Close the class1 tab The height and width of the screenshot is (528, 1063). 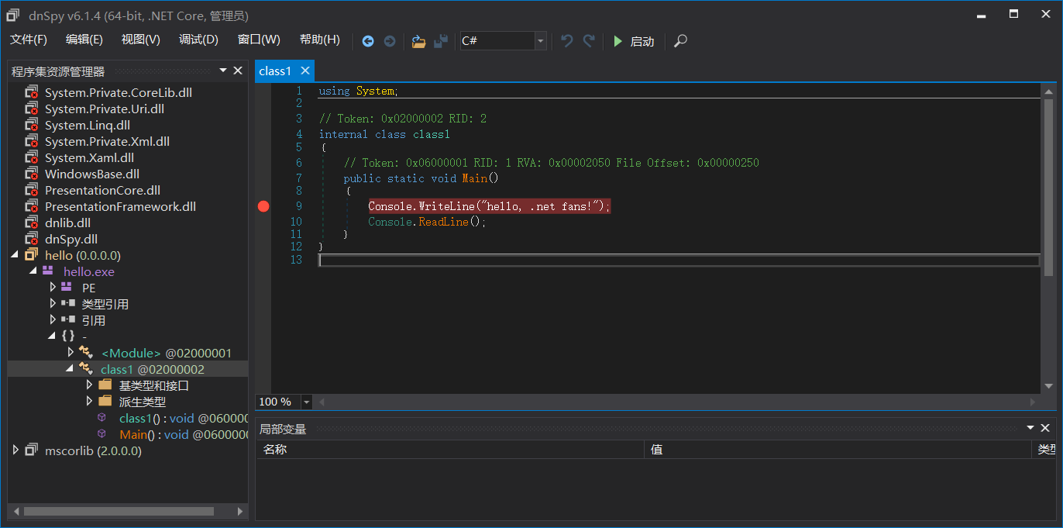305,71
